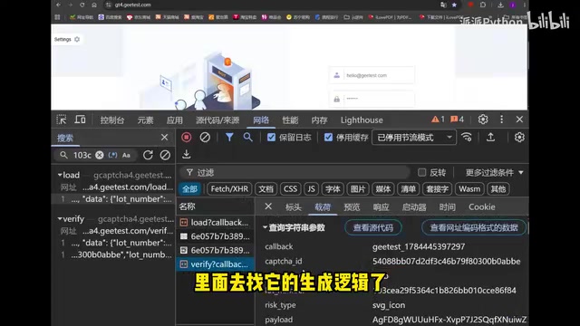Show the warnings counter with 1
Screen dimensions: 580x326
click(438, 120)
